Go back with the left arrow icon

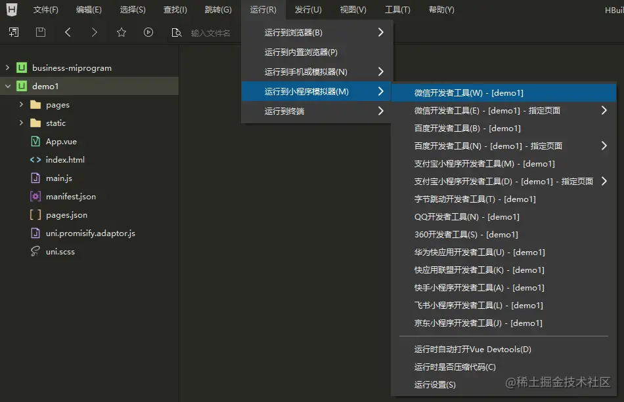68,32
